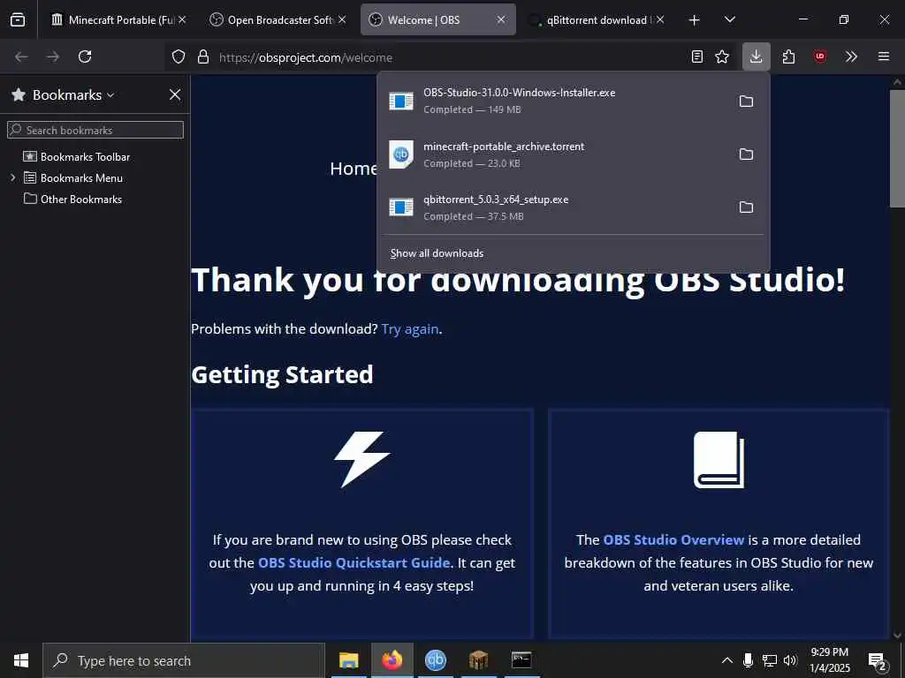Screen dimensions: 905x678
Task: Click the Search bookmarks field
Action: click(95, 130)
